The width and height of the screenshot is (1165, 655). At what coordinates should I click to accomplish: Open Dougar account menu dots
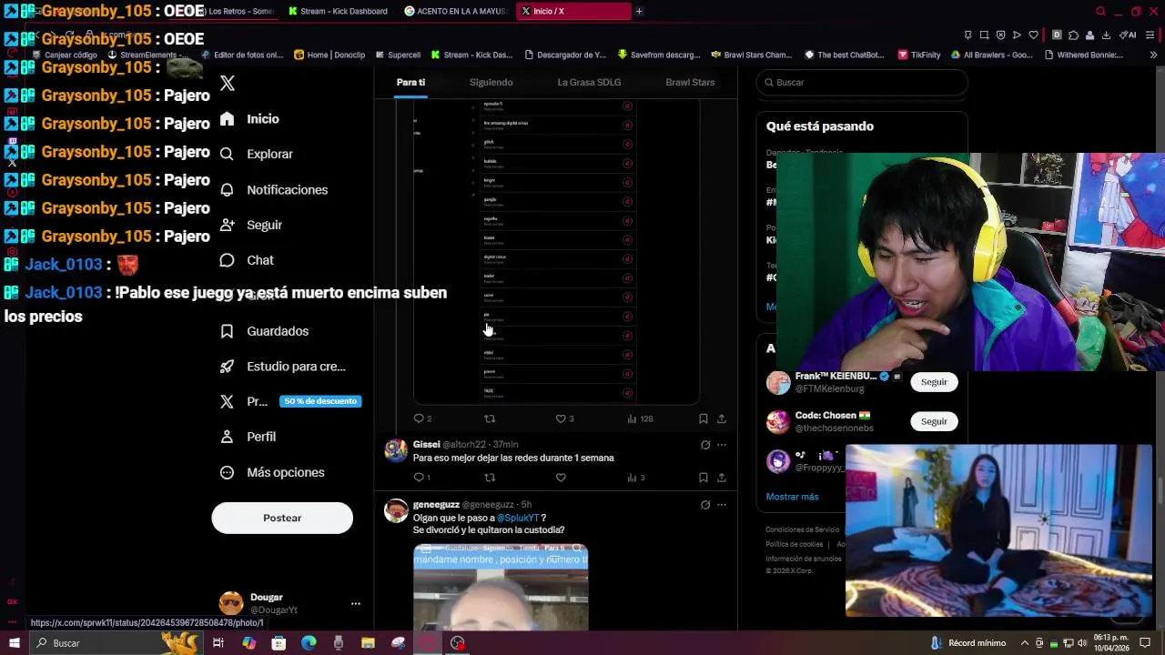click(356, 603)
